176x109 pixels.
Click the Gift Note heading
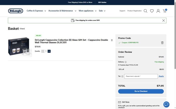tap(126, 102)
